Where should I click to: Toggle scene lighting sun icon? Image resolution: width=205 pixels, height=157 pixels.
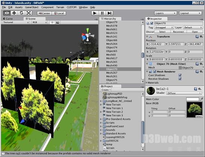click(x=52, y=23)
